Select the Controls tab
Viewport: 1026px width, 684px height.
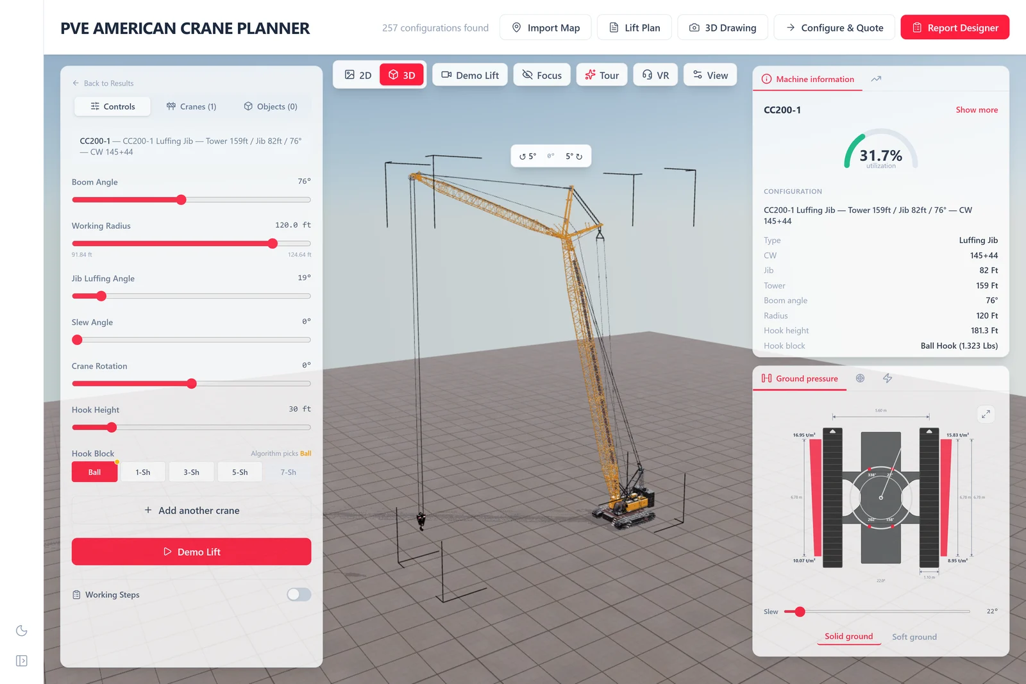[x=112, y=106]
